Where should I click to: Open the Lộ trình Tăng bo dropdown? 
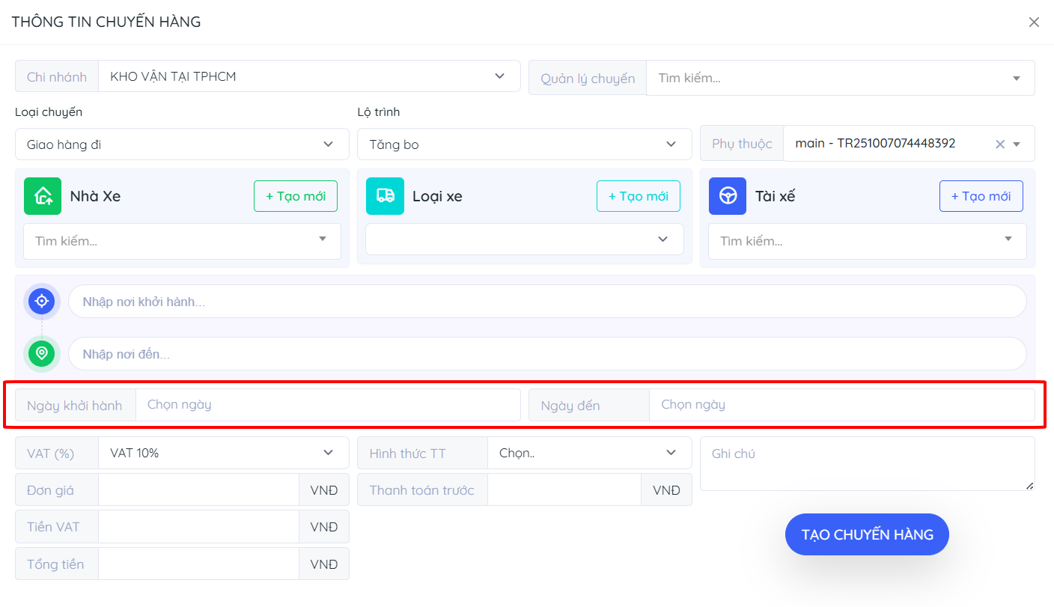(524, 144)
